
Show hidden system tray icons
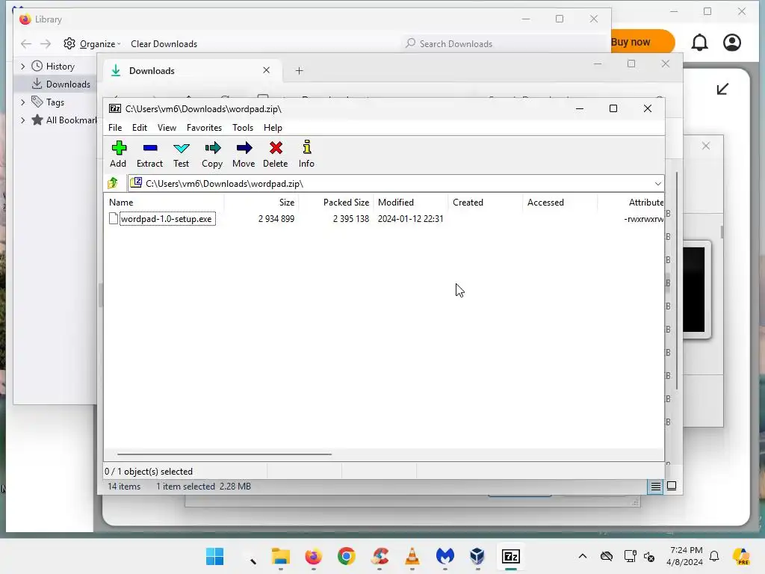(x=583, y=556)
